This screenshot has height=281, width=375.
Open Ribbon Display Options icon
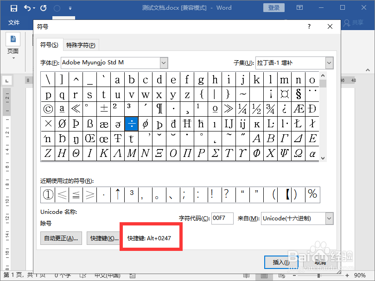pos(299,8)
